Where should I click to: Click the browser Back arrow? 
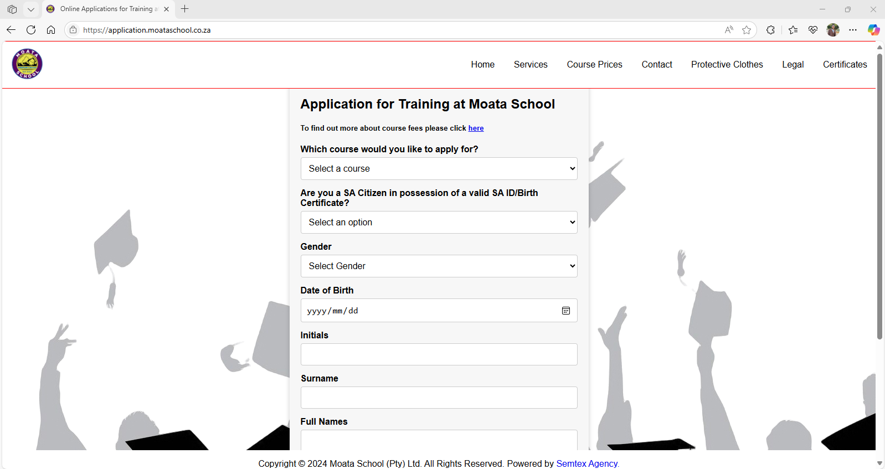(11, 30)
